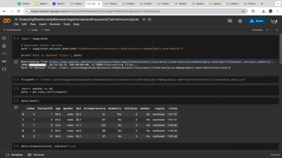Open the View menu
This screenshot has width=282, height=158.
point(33,24)
